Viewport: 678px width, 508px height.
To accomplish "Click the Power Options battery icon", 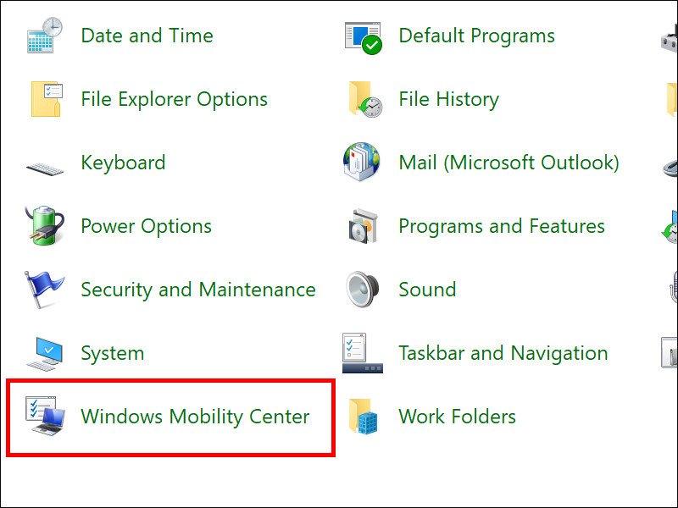I will coord(44,226).
